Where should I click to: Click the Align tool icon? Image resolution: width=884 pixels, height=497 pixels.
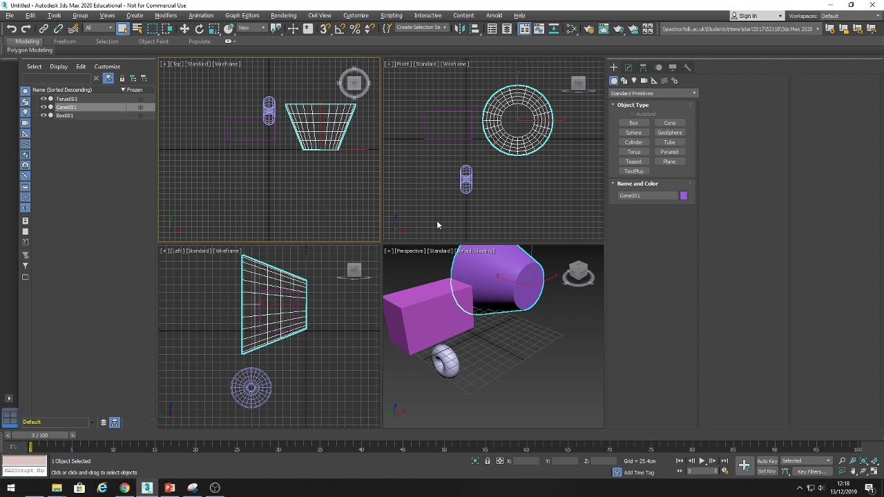point(474,28)
